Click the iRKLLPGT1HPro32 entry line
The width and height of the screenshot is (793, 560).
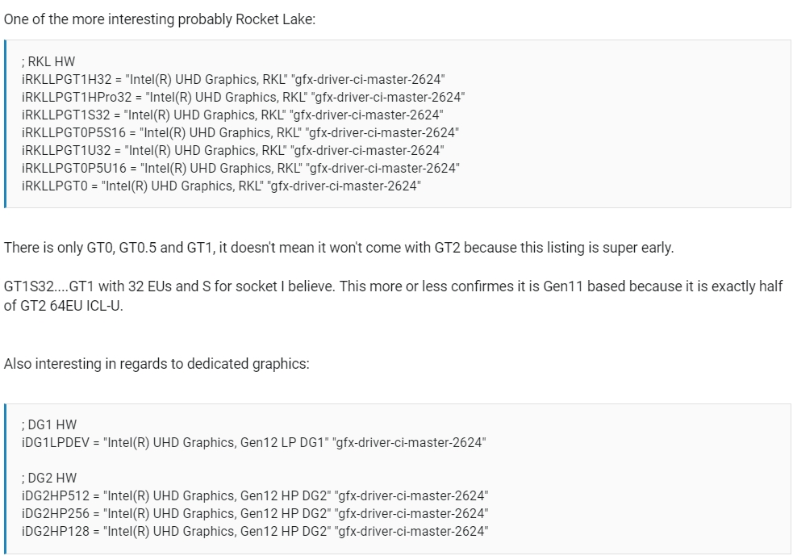click(244, 97)
